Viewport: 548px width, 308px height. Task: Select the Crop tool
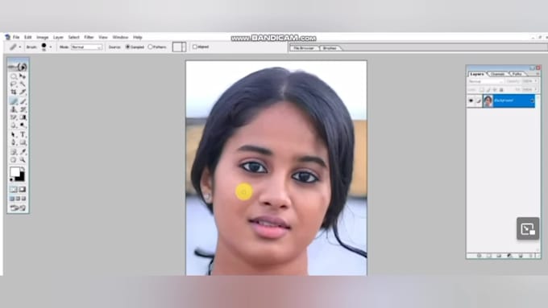tap(14, 92)
